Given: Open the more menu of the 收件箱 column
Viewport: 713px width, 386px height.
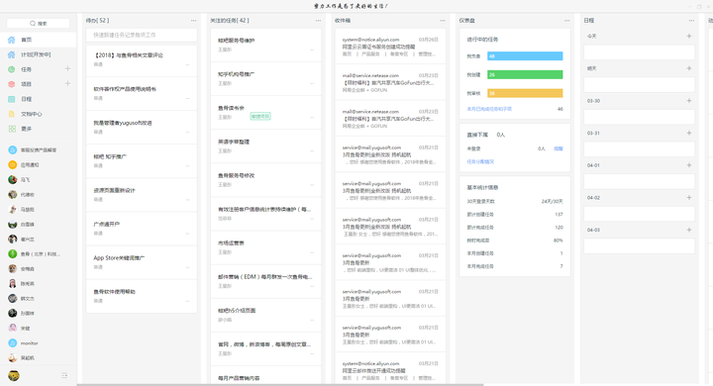Looking at the screenshot, I should pyautogui.click(x=443, y=21).
